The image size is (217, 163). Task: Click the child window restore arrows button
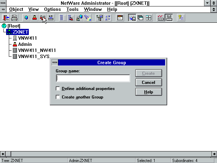[x=214, y=10]
